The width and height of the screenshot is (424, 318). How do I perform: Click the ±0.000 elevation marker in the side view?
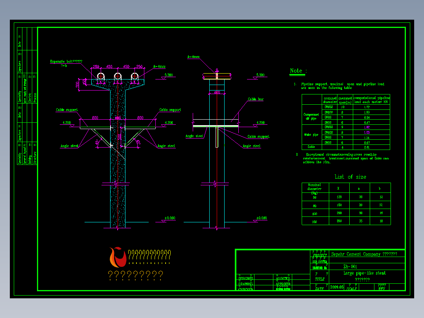click(x=262, y=218)
